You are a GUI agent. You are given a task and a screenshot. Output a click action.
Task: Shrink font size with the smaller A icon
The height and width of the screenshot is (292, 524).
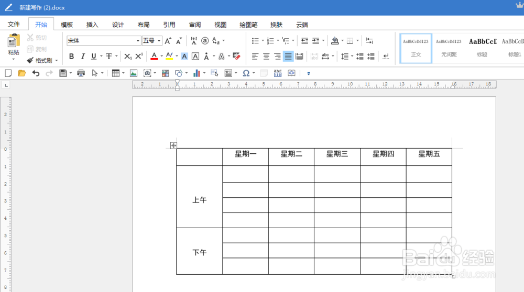179,41
